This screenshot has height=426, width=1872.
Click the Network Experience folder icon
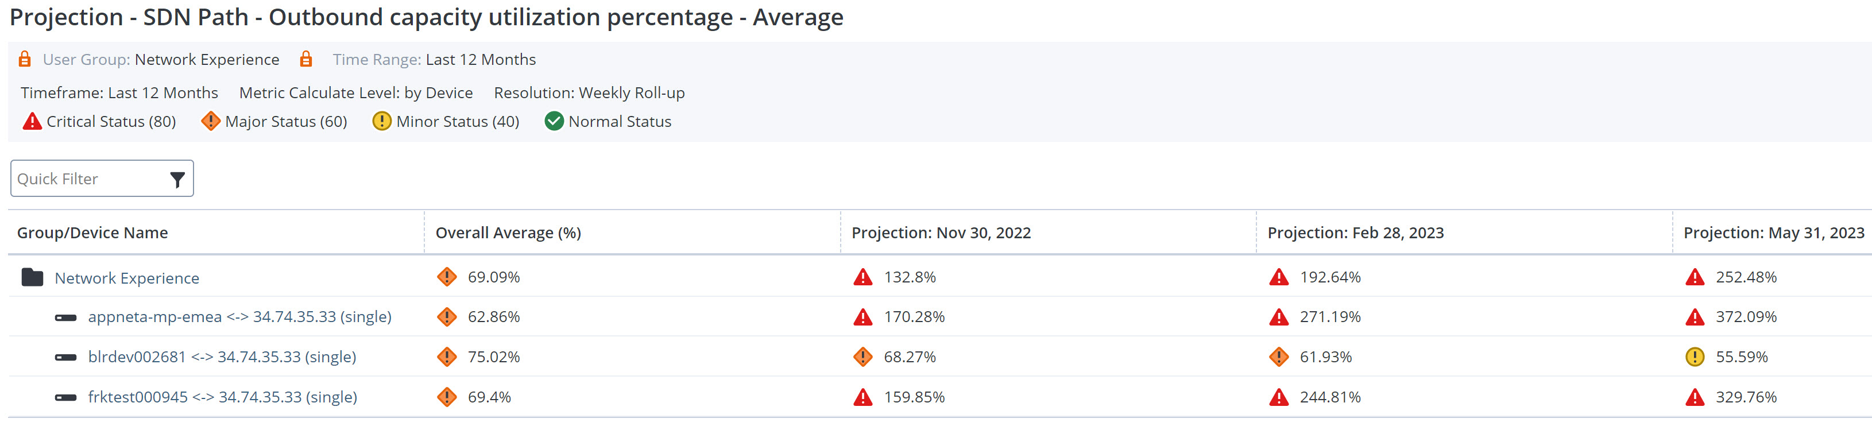[x=33, y=277]
